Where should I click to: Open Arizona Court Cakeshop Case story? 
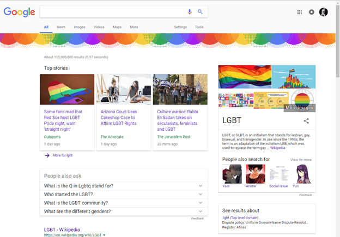(x=119, y=118)
